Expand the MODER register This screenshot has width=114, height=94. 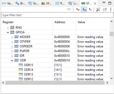pos(12,37)
